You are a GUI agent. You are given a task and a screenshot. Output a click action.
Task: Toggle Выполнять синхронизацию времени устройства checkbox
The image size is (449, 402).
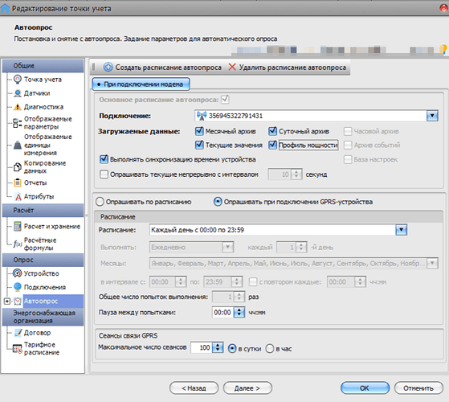click(104, 159)
